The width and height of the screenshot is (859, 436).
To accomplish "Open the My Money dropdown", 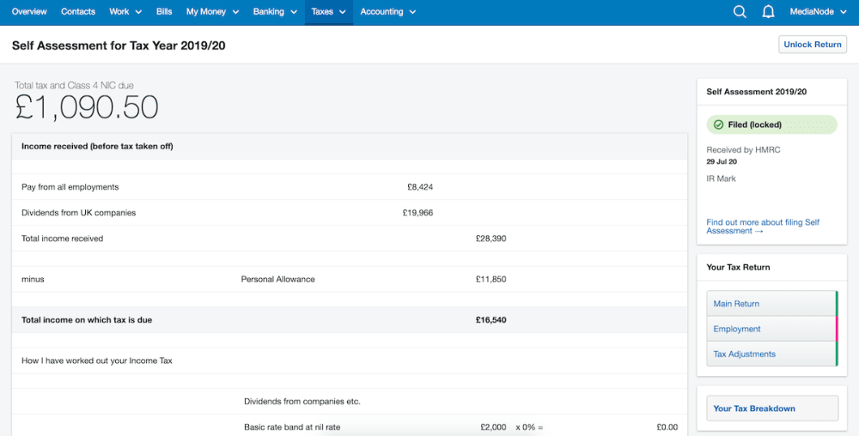I will coord(212,12).
